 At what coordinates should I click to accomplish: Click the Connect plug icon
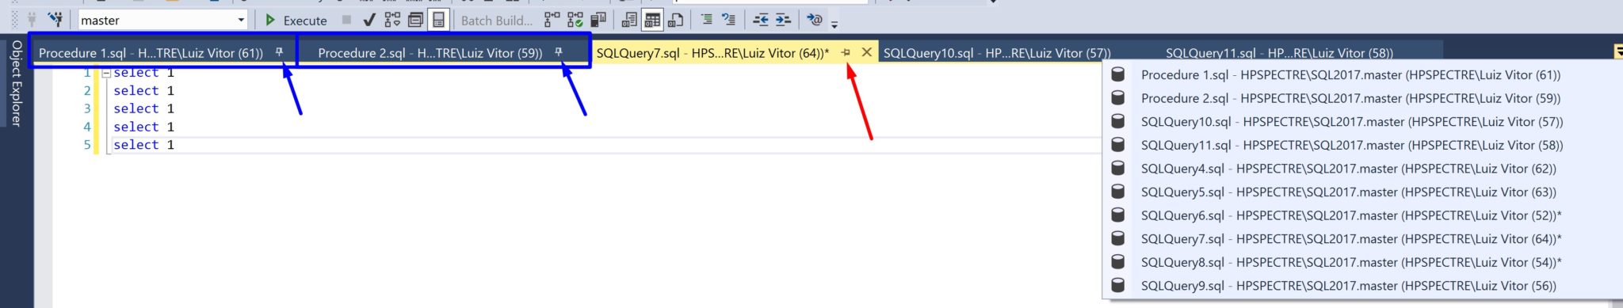click(x=32, y=19)
